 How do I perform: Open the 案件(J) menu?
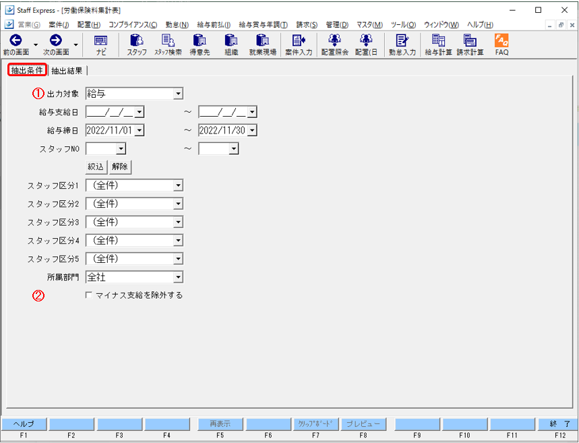pyautogui.click(x=59, y=25)
